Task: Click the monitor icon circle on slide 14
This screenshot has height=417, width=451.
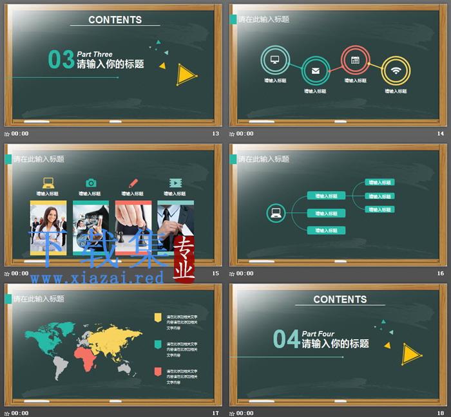Action: pos(275,60)
